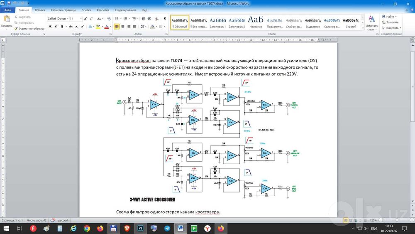Apply strikethrough formatting

point(71,27)
